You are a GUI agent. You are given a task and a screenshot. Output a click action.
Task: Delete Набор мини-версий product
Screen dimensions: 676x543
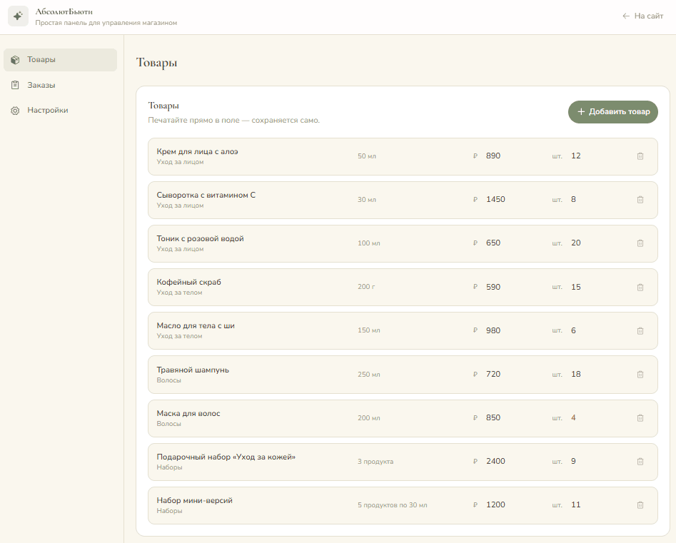tap(640, 504)
